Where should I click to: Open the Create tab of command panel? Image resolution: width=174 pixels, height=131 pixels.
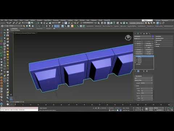pyautogui.click(x=135, y=33)
